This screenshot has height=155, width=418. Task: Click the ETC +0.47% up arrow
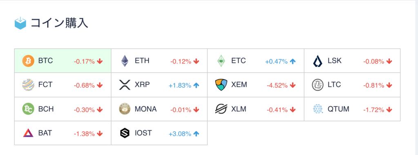pyautogui.click(x=293, y=62)
